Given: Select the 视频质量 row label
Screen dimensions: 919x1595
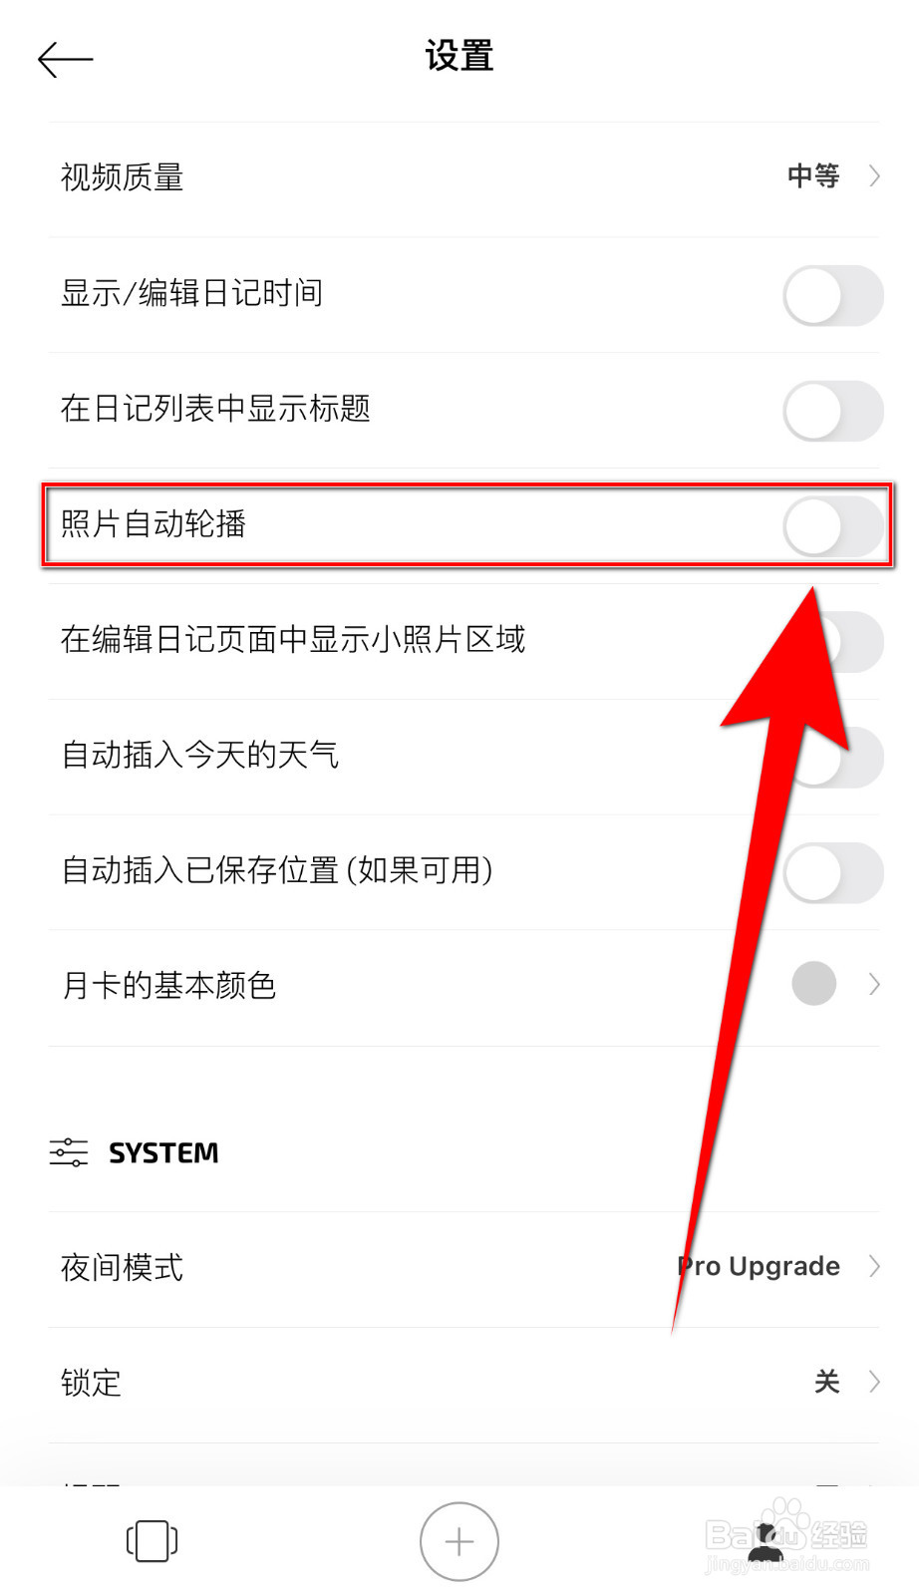Looking at the screenshot, I should [x=123, y=177].
